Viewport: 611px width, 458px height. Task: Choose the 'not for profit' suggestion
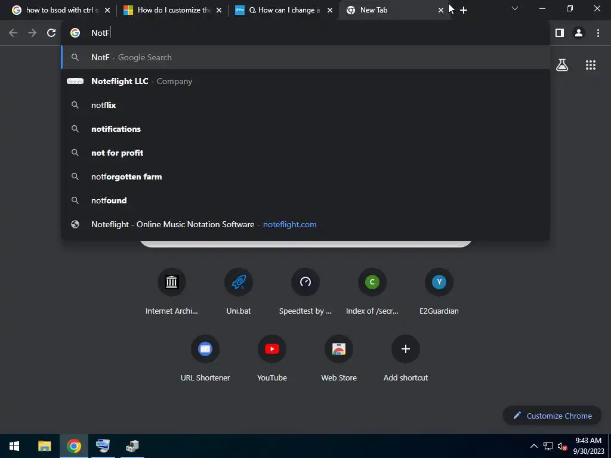click(305, 153)
